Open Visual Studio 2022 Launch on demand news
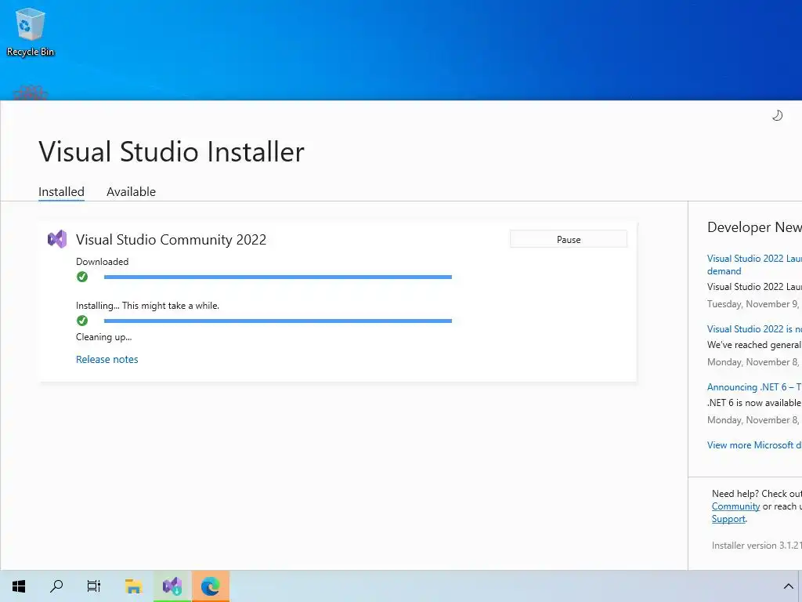 point(754,265)
